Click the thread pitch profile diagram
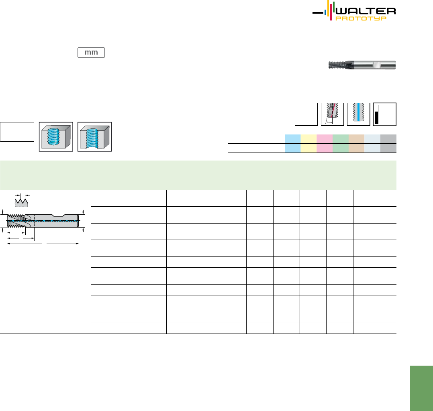This screenshot has width=433, height=411. tap(22, 200)
